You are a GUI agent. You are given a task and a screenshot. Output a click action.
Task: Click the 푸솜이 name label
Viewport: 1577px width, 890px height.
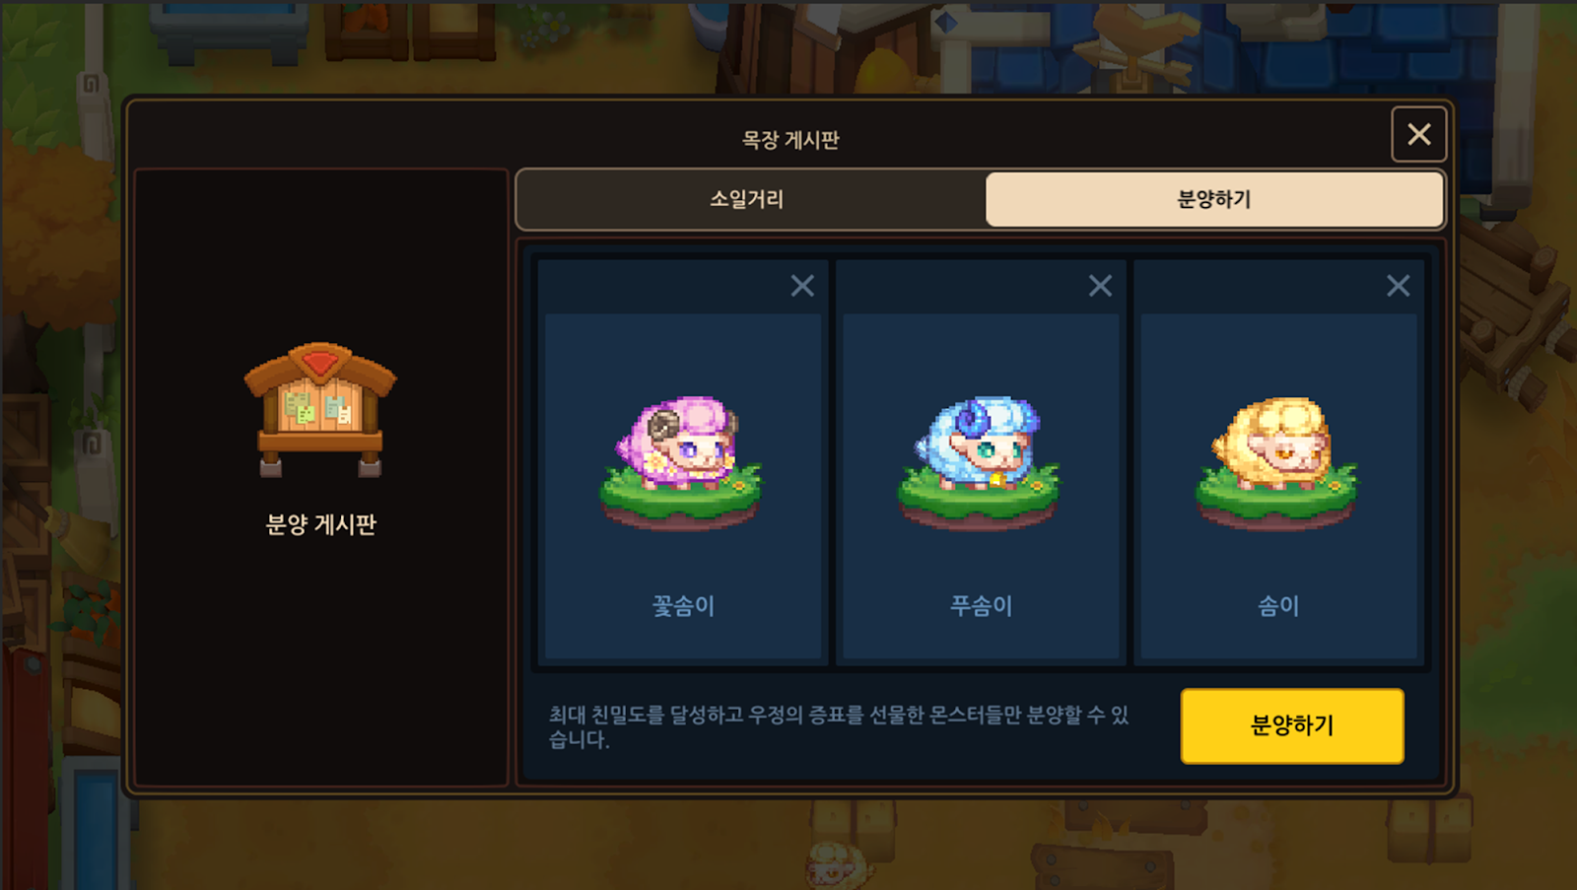tap(981, 605)
